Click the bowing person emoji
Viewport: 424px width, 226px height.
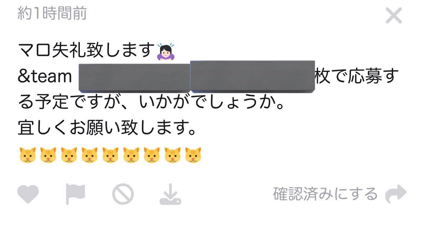[166, 52]
